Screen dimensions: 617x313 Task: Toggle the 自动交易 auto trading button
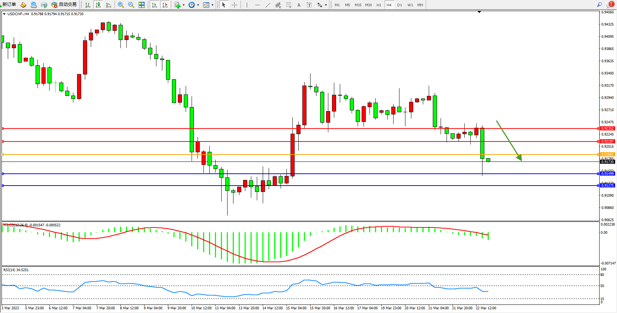coord(64,4)
